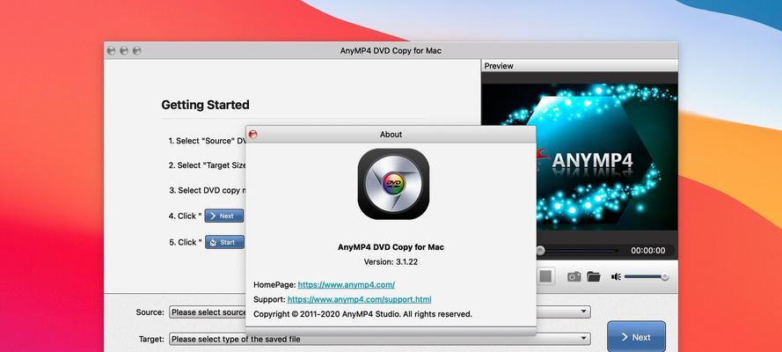Viewport: 782px width, 352px height.
Task: Close the About dialog
Action: click(253, 134)
